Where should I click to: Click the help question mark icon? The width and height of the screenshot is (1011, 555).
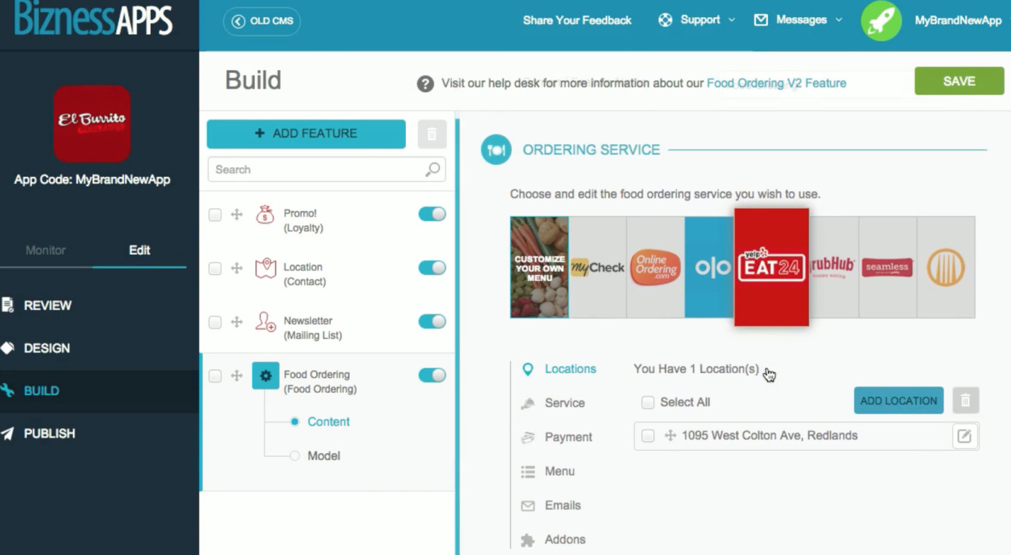tap(425, 84)
